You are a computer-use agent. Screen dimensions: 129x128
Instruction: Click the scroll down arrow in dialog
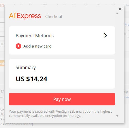point(118,116)
